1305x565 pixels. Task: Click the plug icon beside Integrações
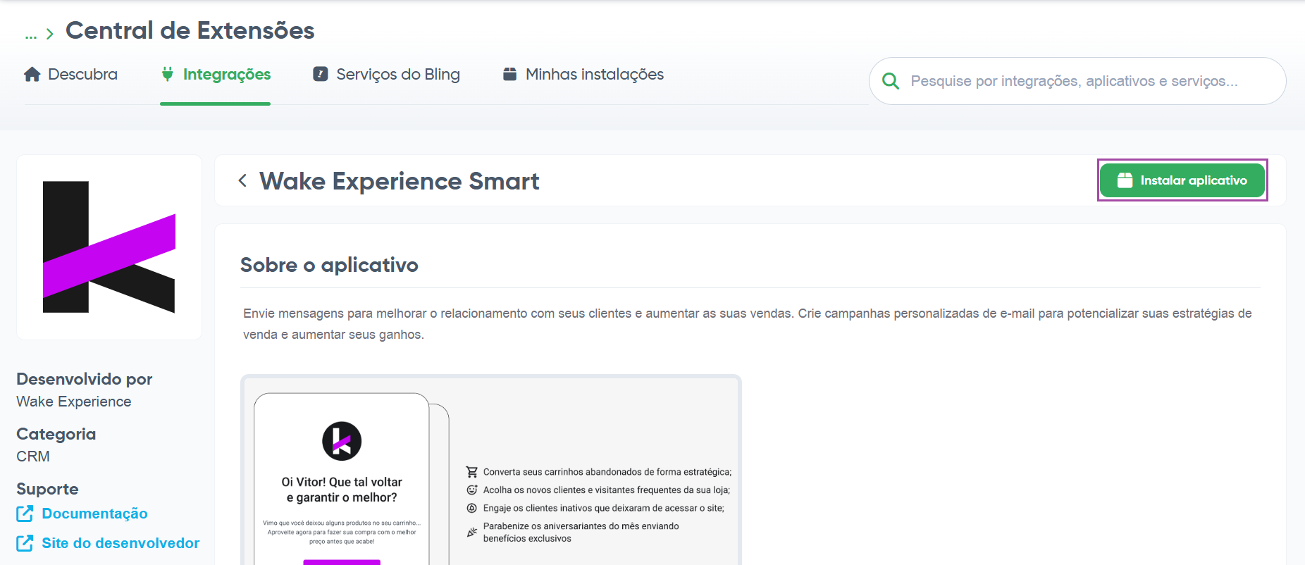pos(168,74)
